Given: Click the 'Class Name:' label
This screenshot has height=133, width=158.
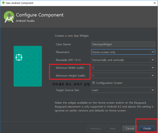Looking at the screenshot, I should pos(63,44).
